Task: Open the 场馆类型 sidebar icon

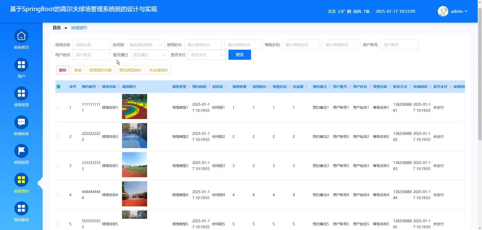Action: pyautogui.click(x=21, y=94)
